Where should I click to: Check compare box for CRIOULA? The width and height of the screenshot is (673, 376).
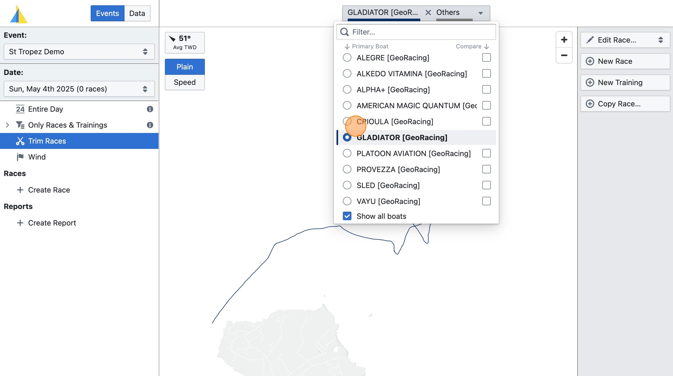(486, 121)
